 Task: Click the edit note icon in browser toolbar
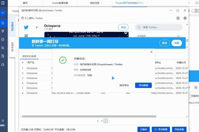178,18
